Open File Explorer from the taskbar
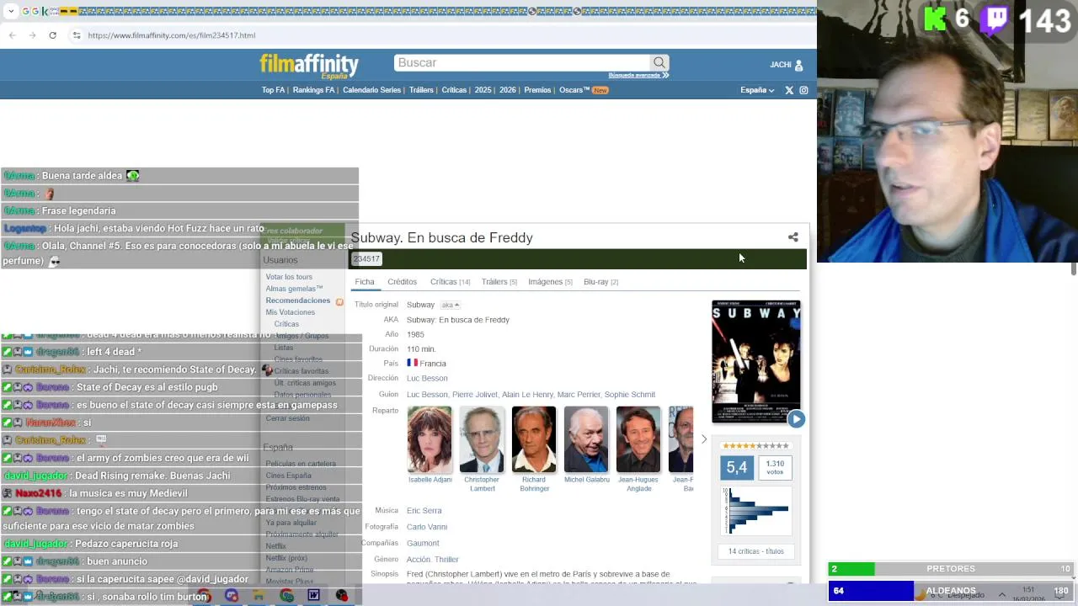 point(259,596)
